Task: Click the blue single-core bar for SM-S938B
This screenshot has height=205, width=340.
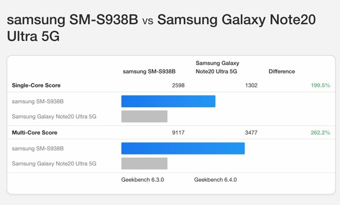Action: coord(168,101)
